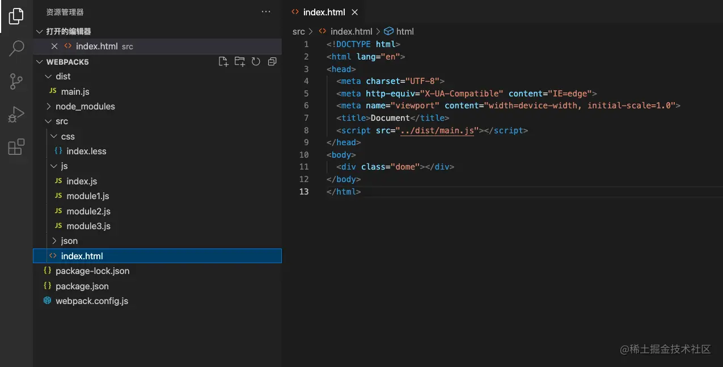This screenshot has height=367, width=723.
Task: Close index.html in open editors list
Action: click(54, 47)
